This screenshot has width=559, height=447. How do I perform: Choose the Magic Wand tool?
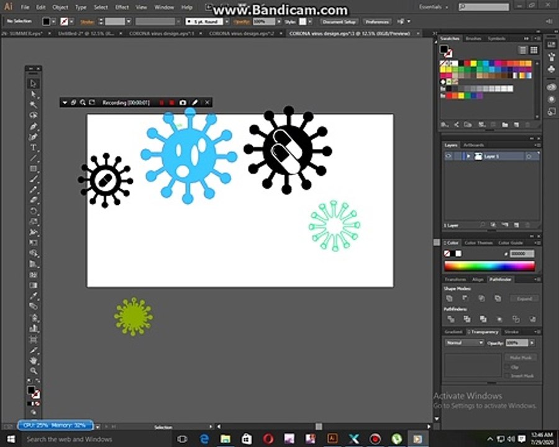[33, 105]
